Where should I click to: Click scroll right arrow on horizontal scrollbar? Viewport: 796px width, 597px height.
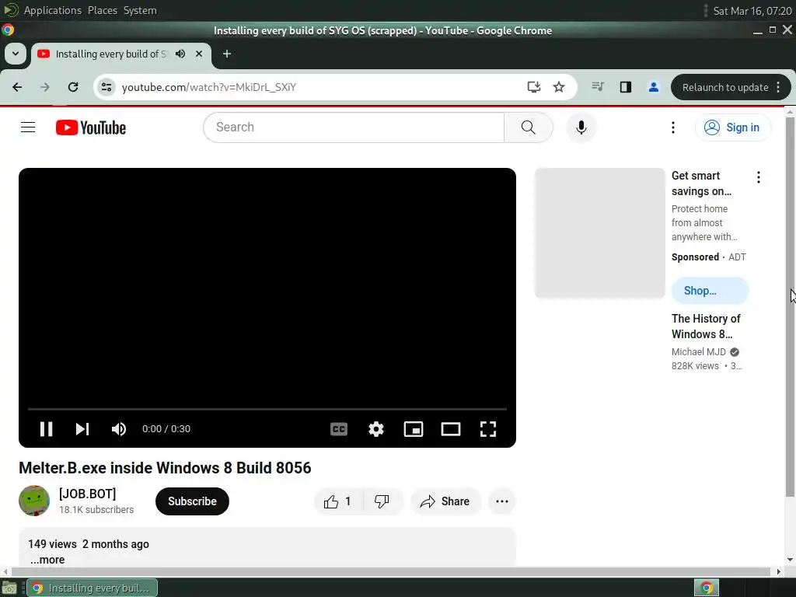[x=778, y=571]
